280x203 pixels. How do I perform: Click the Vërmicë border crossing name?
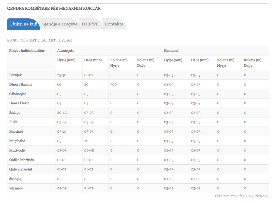[16, 188]
